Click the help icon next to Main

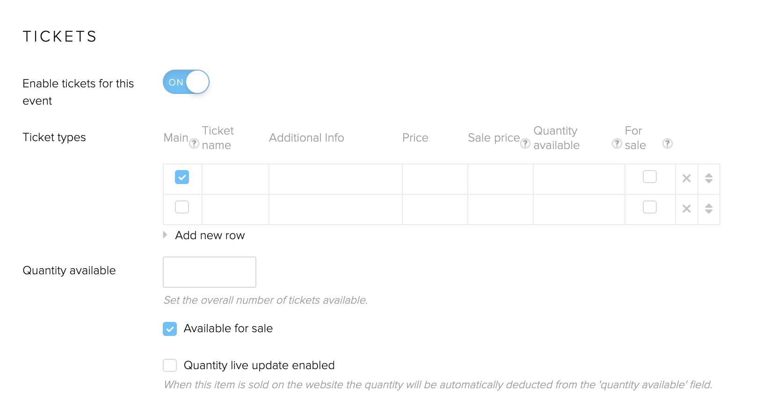click(x=194, y=143)
